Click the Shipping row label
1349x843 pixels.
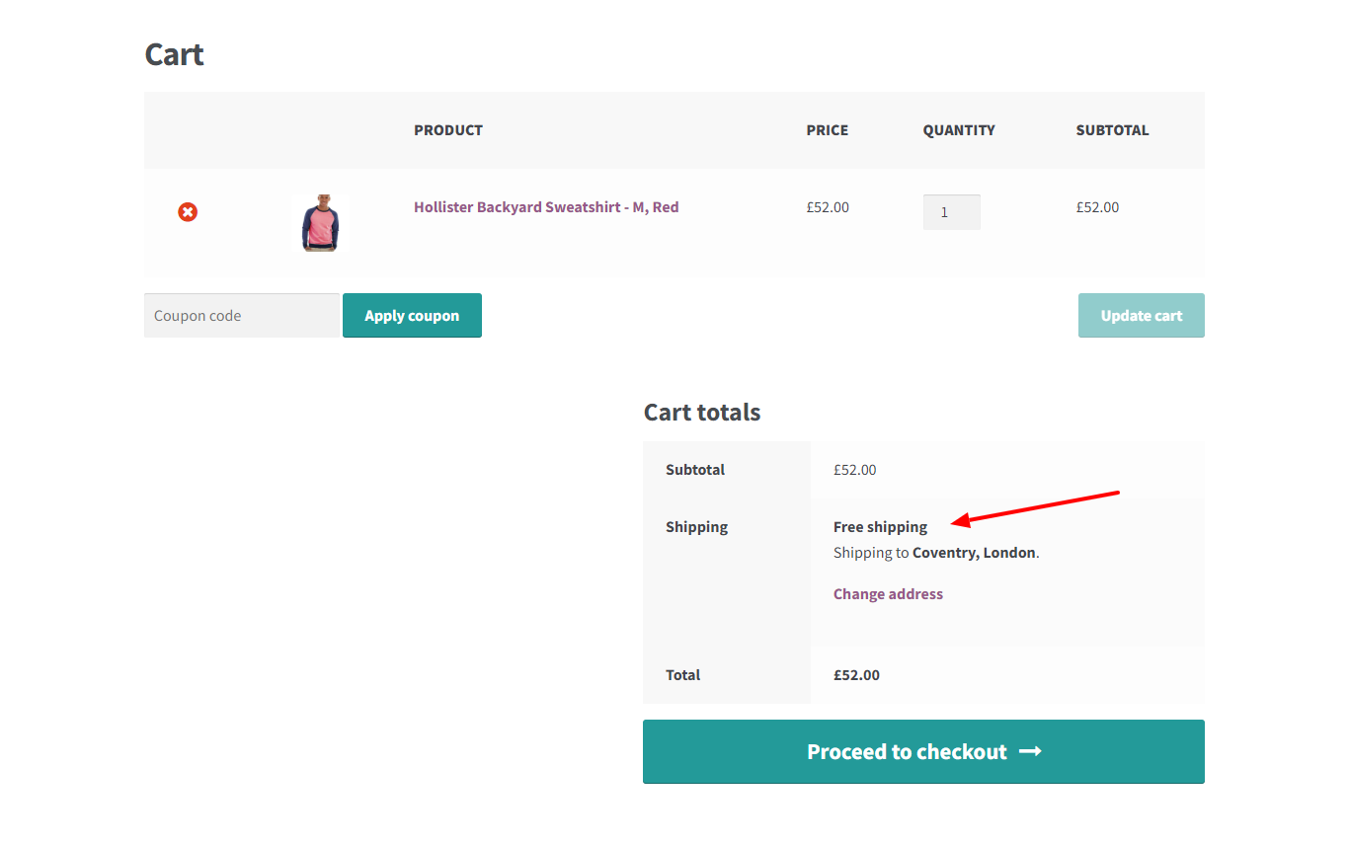pos(696,526)
